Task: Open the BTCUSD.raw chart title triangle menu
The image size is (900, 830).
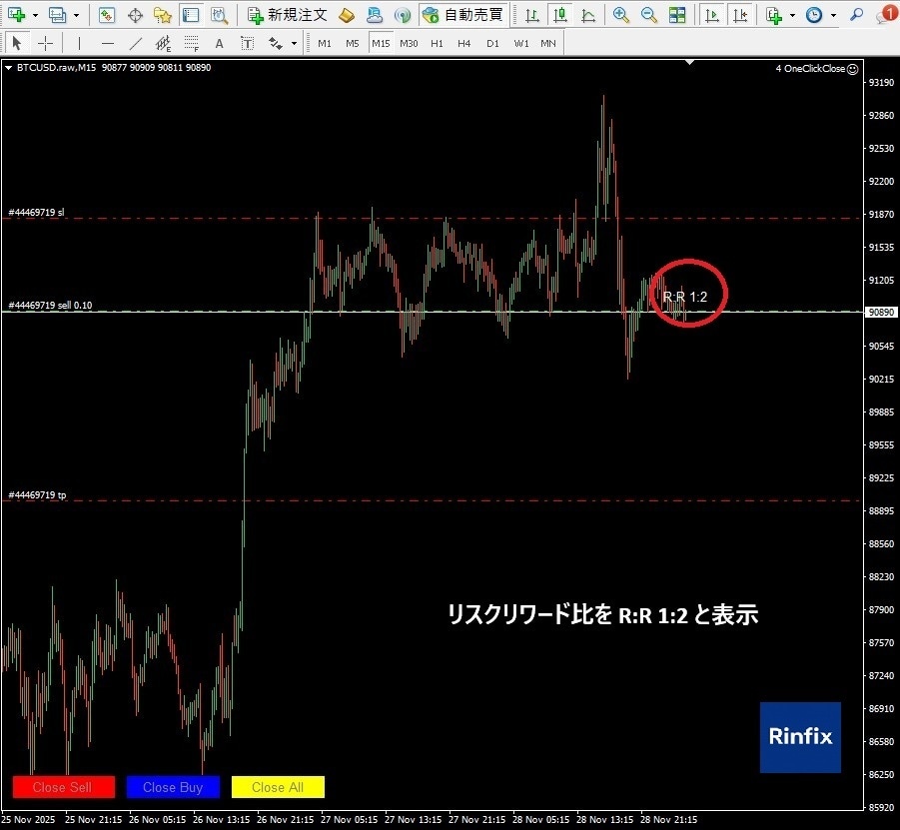Action: (x=9, y=68)
